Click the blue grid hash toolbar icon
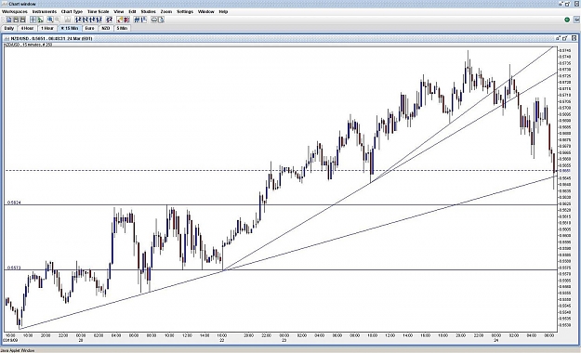 pos(137,20)
